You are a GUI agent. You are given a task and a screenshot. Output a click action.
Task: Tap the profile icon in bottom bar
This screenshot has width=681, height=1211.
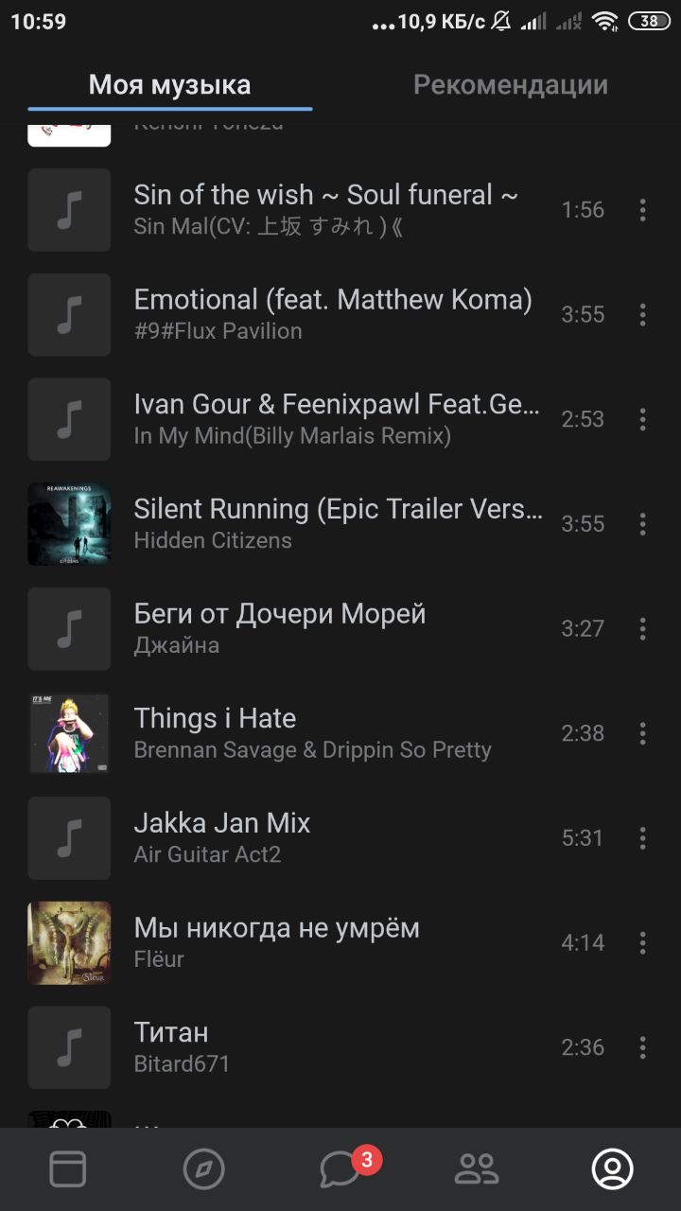(x=612, y=1169)
